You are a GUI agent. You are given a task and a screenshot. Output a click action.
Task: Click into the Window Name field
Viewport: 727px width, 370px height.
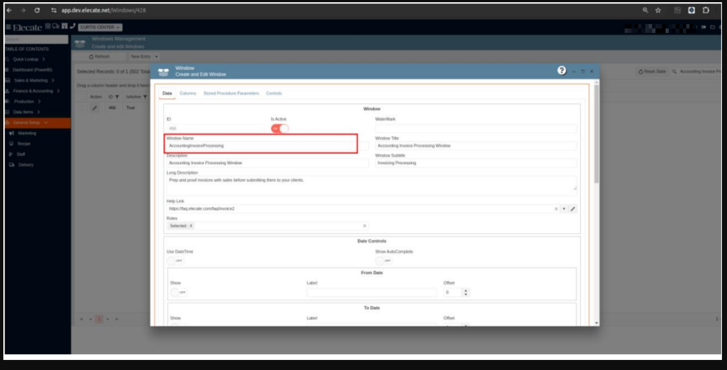tap(261, 146)
